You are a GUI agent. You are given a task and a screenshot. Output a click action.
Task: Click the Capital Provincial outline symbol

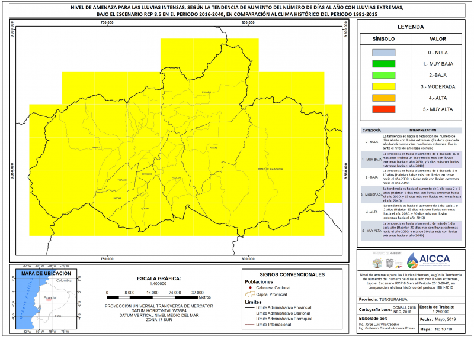(x=249, y=294)
